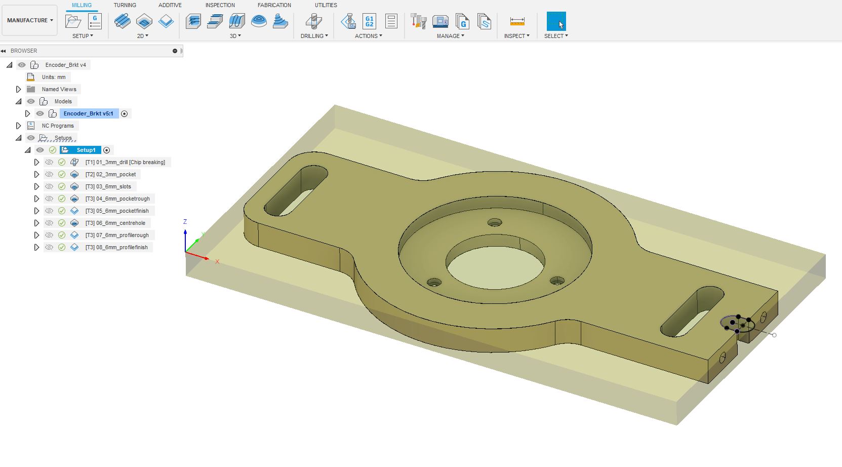The height and width of the screenshot is (467, 842).
Task: Open the ACTIONS dropdown label
Action: pos(368,36)
